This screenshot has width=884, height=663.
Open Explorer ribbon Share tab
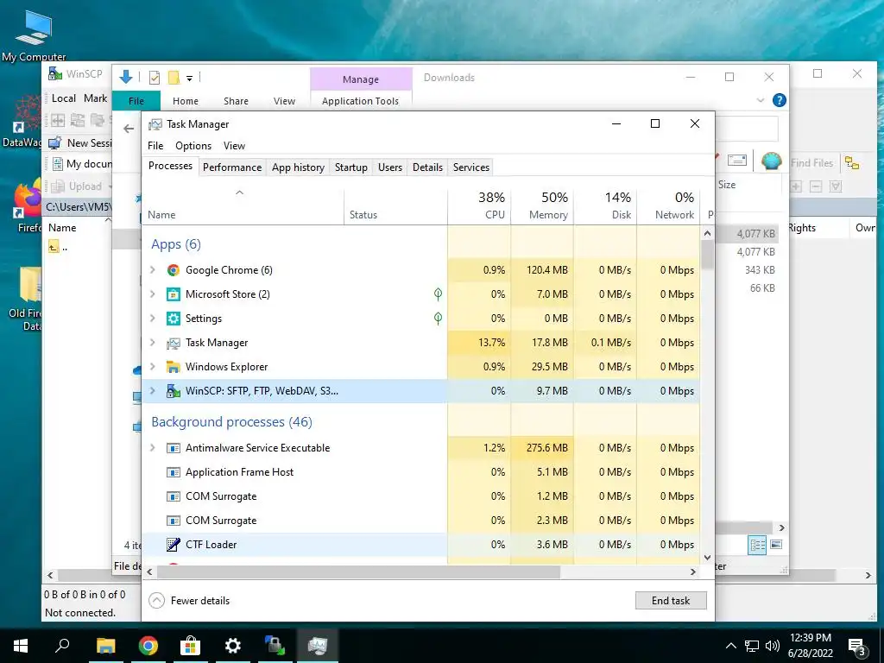(236, 101)
